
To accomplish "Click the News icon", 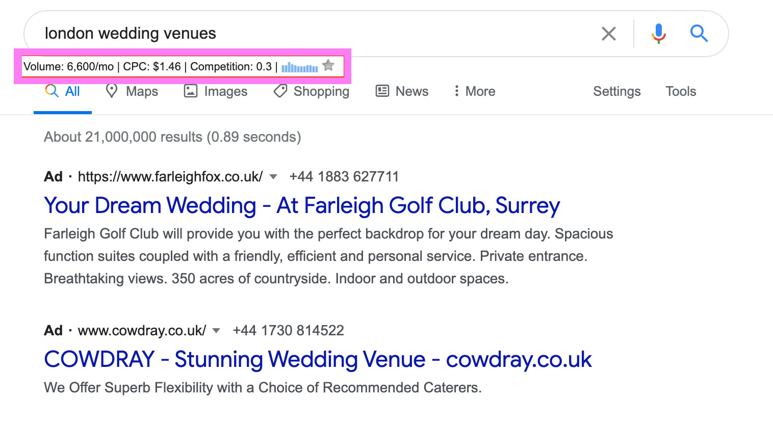I will [382, 91].
